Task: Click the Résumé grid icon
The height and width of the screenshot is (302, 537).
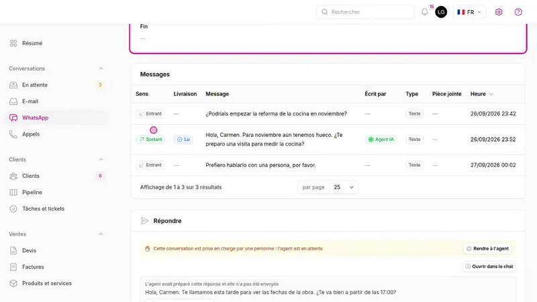Action: 13,43
